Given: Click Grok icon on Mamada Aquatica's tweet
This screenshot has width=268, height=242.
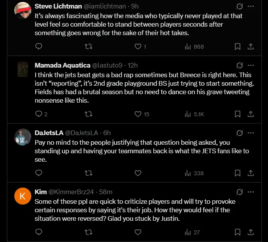Looking at the screenshot, I should click(239, 65).
